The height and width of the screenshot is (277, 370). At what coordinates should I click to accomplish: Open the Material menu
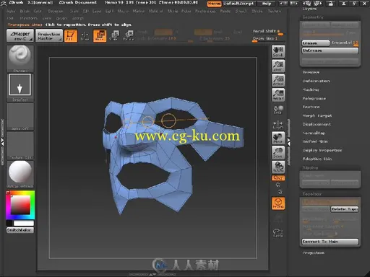pyautogui.click(x=155, y=11)
